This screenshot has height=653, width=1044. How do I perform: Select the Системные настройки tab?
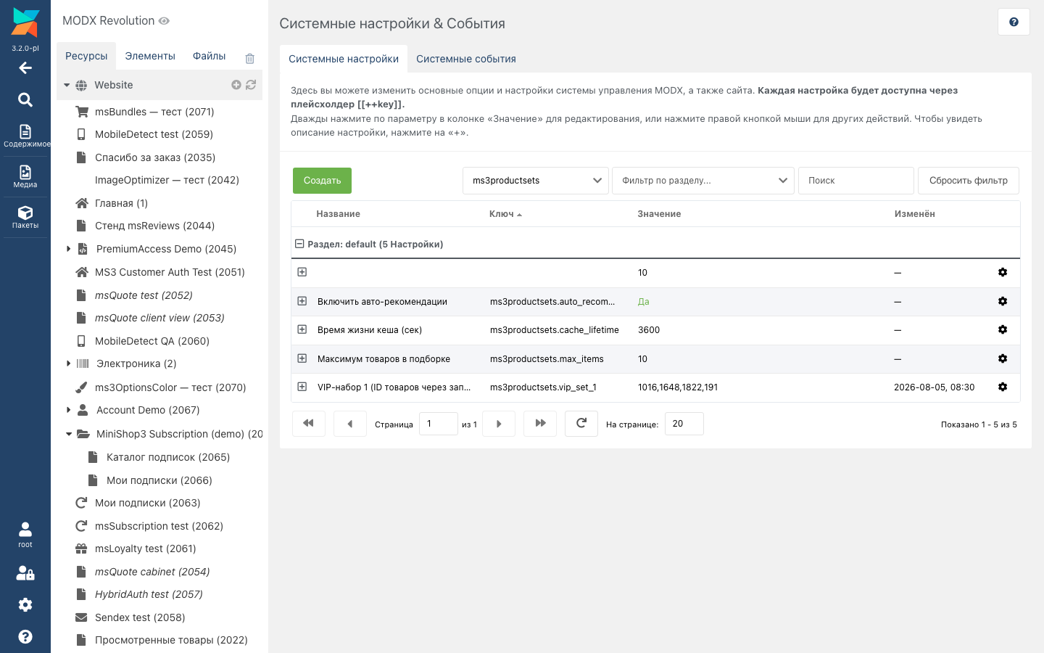(x=344, y=59)
